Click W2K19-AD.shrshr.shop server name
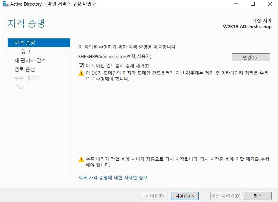The width and height of the screenshot is (278, 202). (x=247, y=27)
